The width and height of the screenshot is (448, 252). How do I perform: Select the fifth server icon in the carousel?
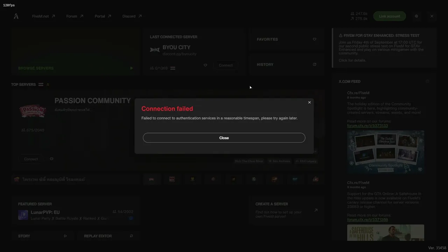[x=233, y=179]
